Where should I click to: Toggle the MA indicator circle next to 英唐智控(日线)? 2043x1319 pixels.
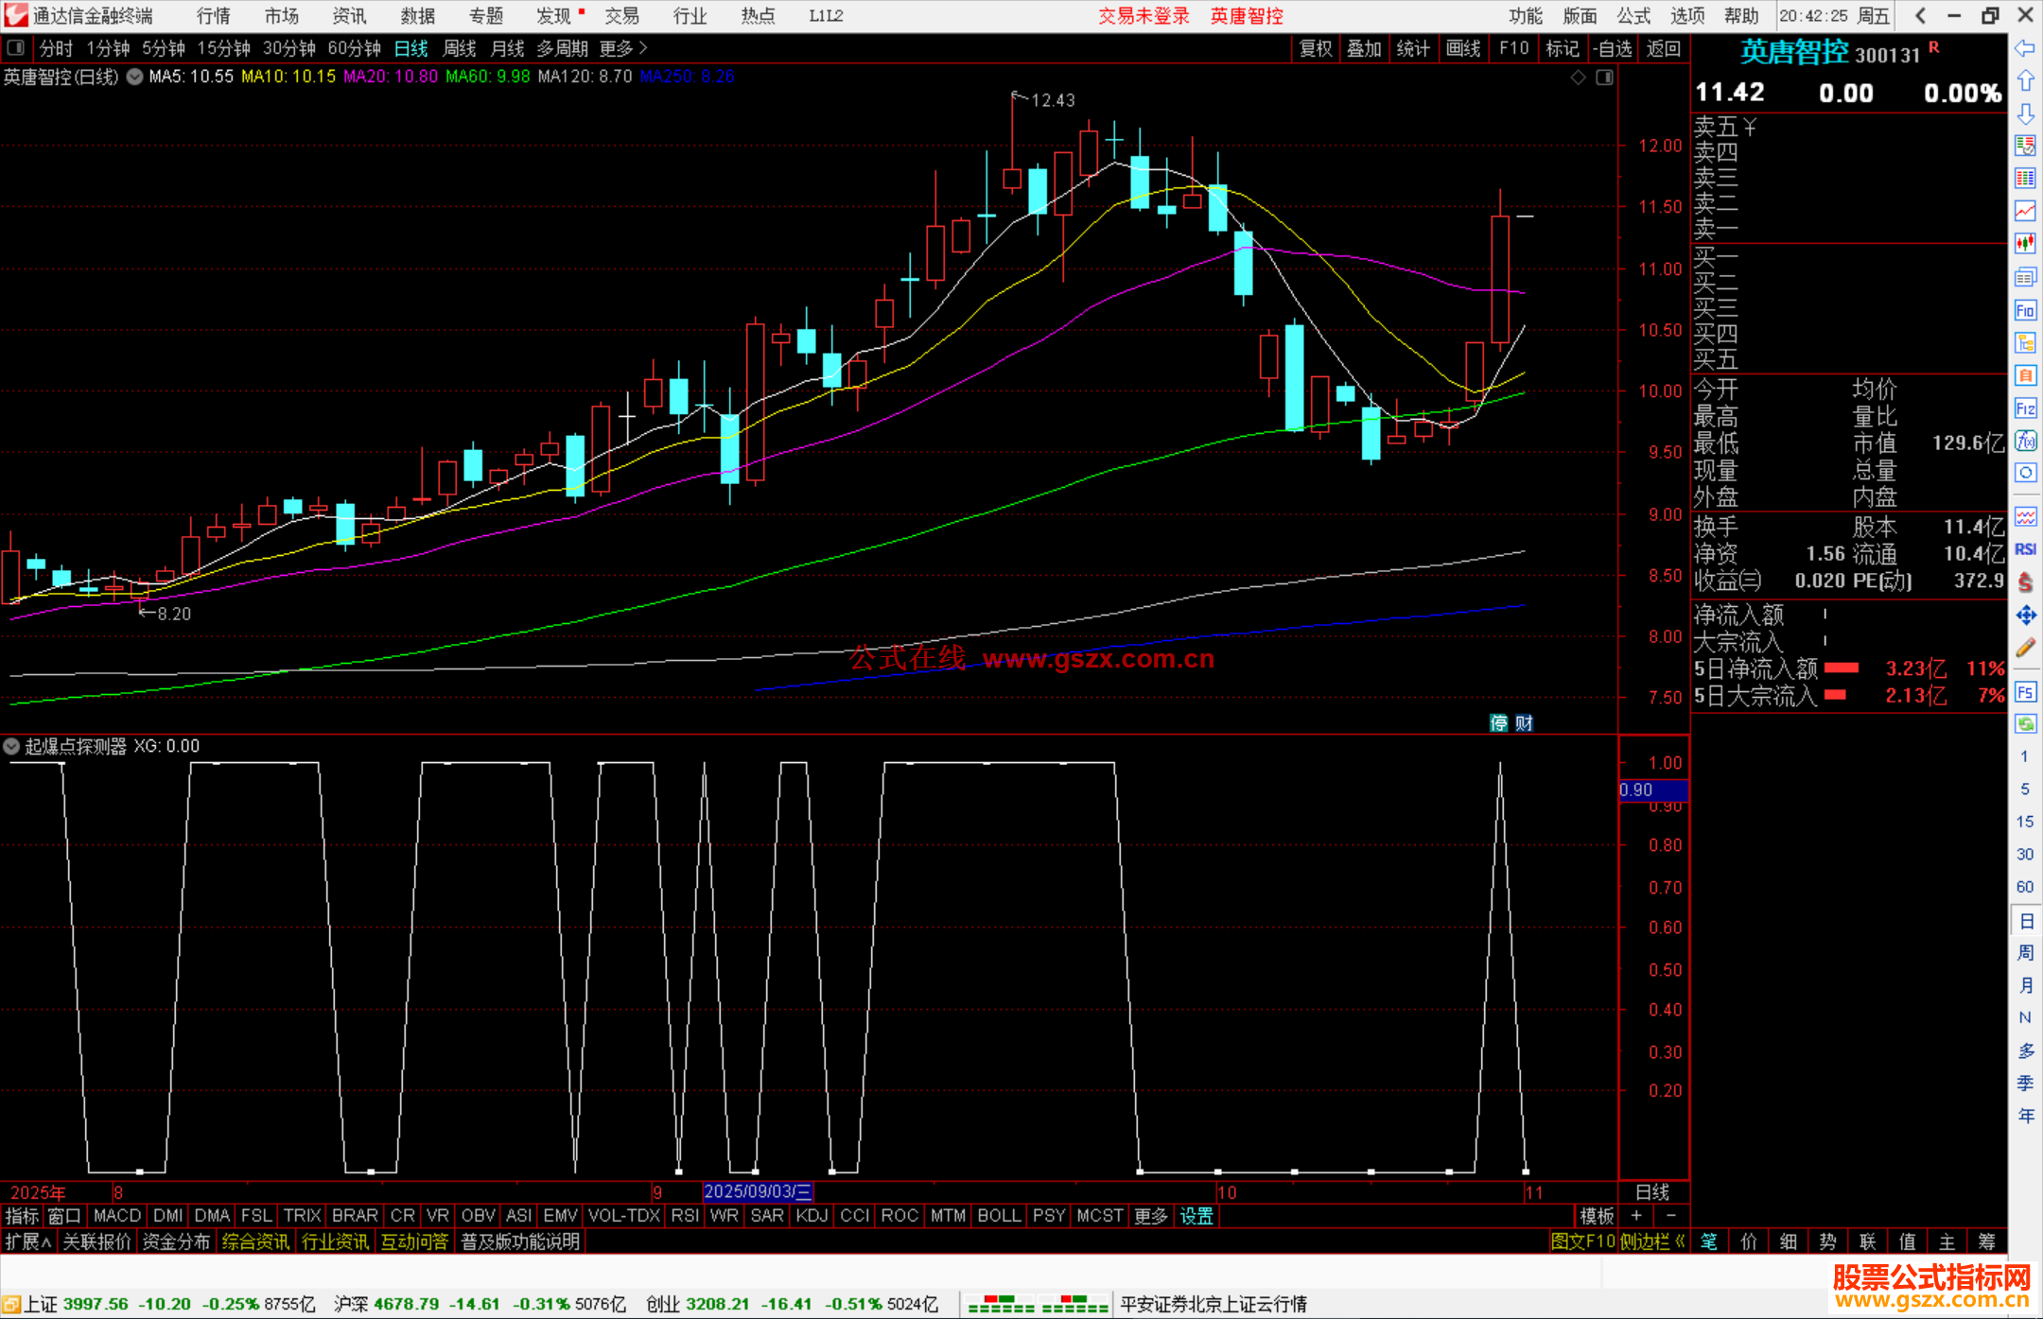(135, 77)
